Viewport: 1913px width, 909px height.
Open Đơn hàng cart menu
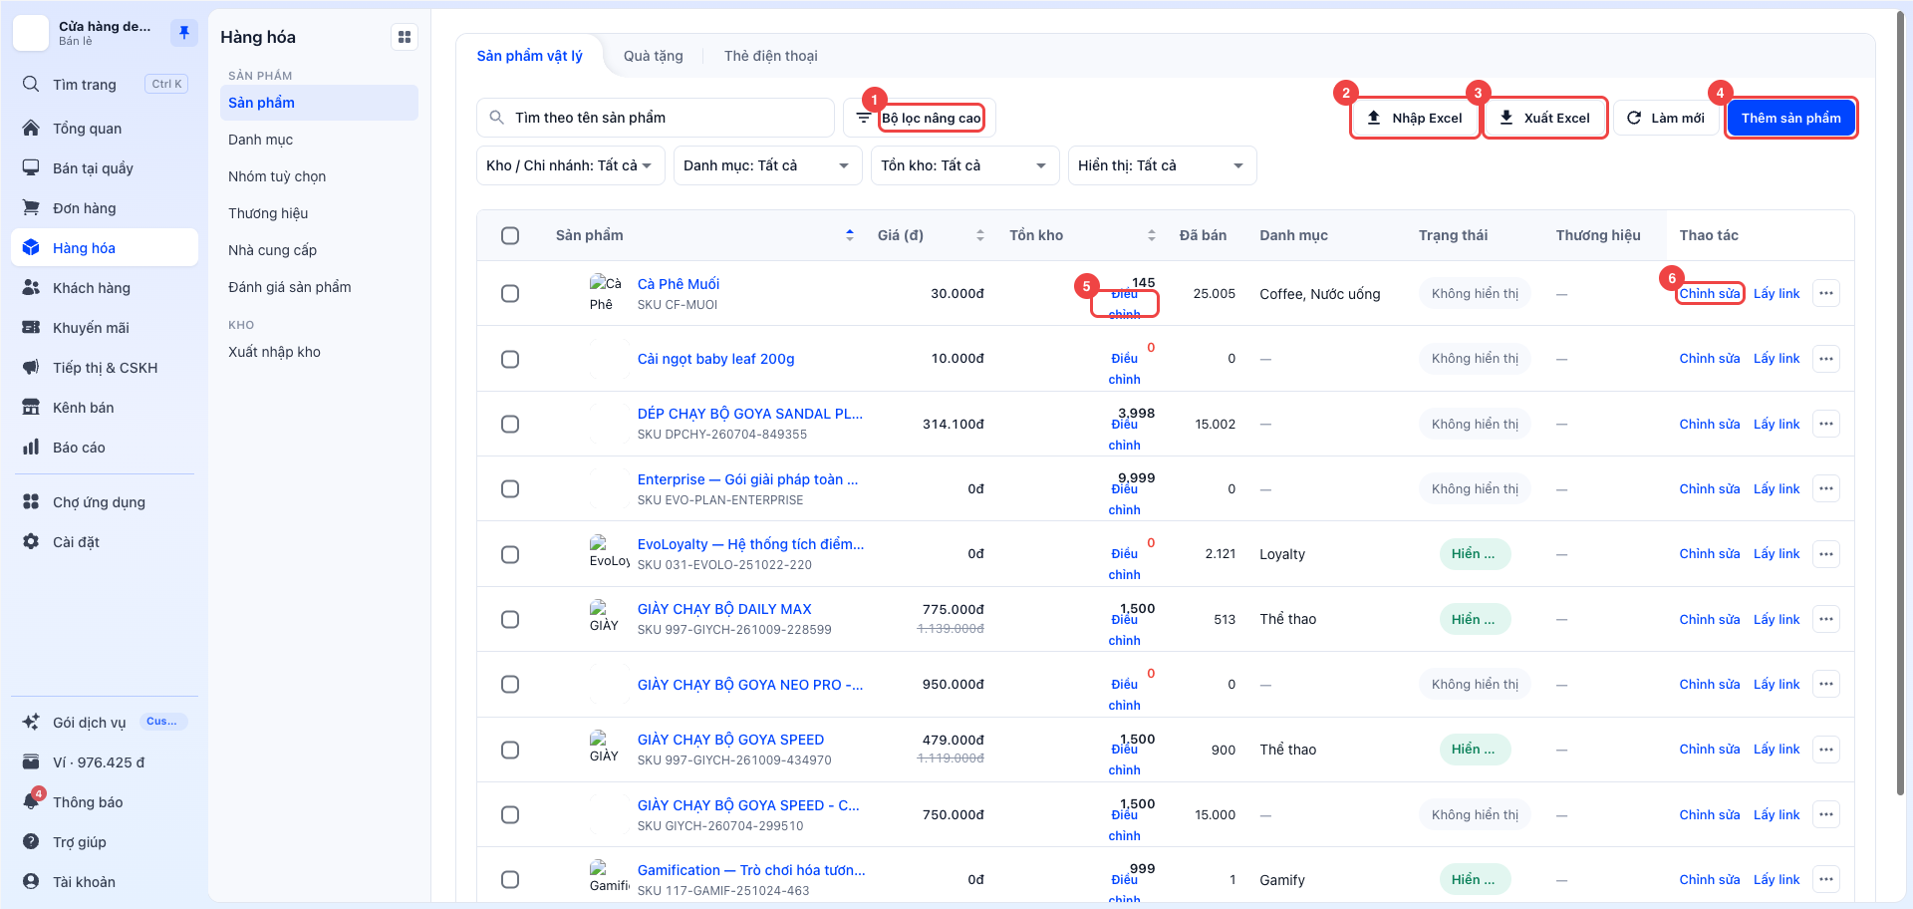105,208
